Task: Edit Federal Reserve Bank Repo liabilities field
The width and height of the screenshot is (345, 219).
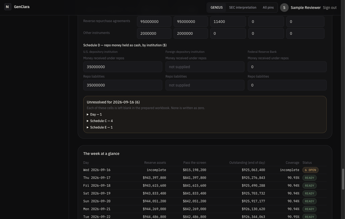Action: 287,85
